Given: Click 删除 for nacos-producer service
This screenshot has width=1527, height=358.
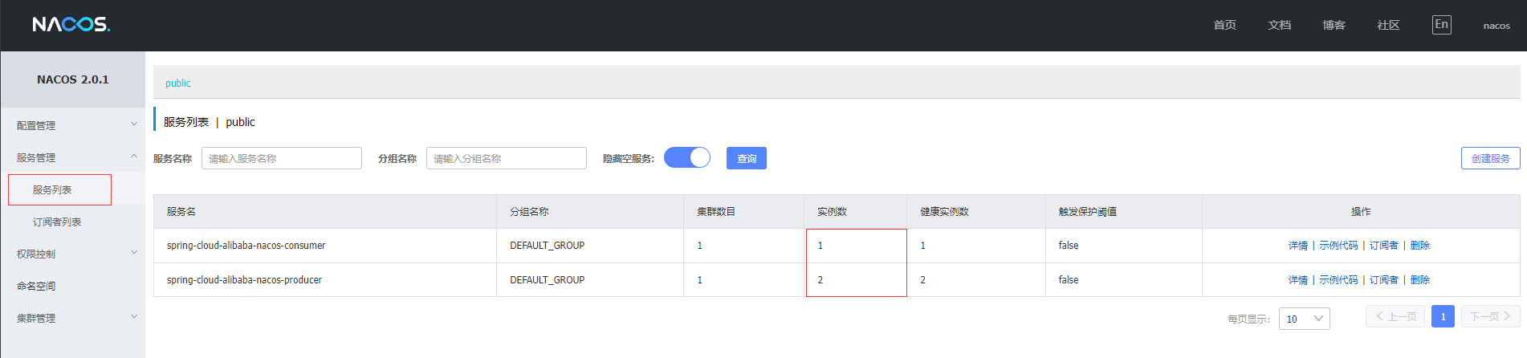Looking at the screenshot, I should click(1420, 279).
